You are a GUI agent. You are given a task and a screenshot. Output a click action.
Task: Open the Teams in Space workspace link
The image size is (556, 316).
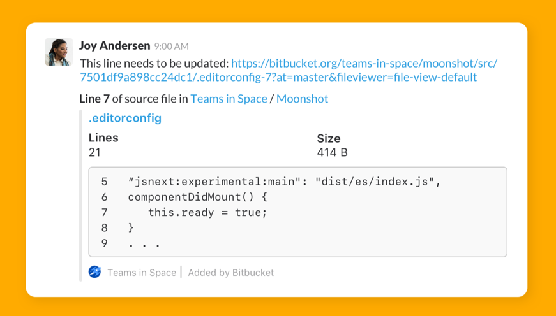coord(229,99)
